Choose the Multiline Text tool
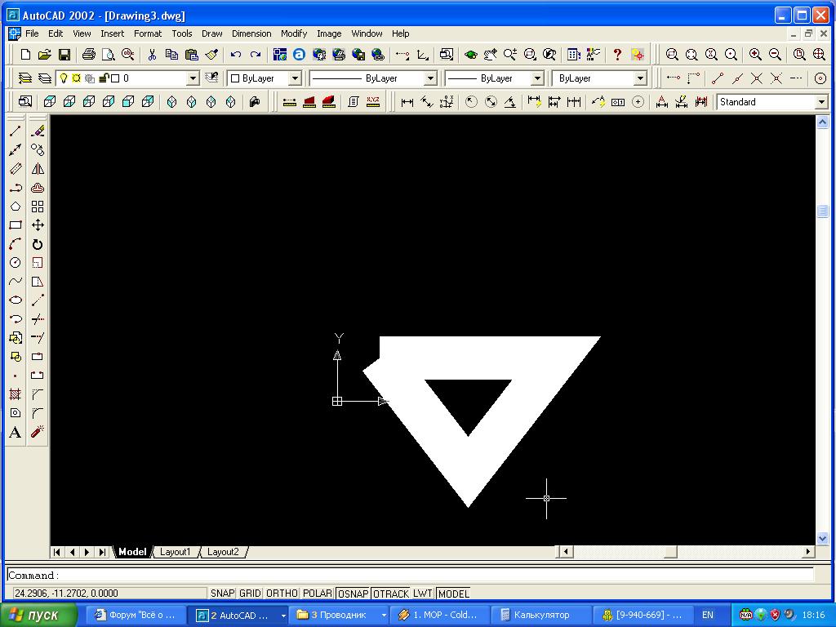Screen dimensions: 836x627 pos(16,433)
